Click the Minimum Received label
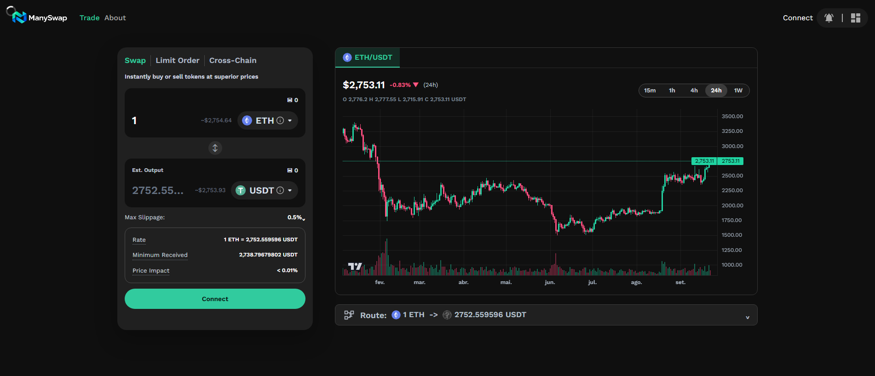This screenshot has width=875, height=376. (x=160, y=255)
